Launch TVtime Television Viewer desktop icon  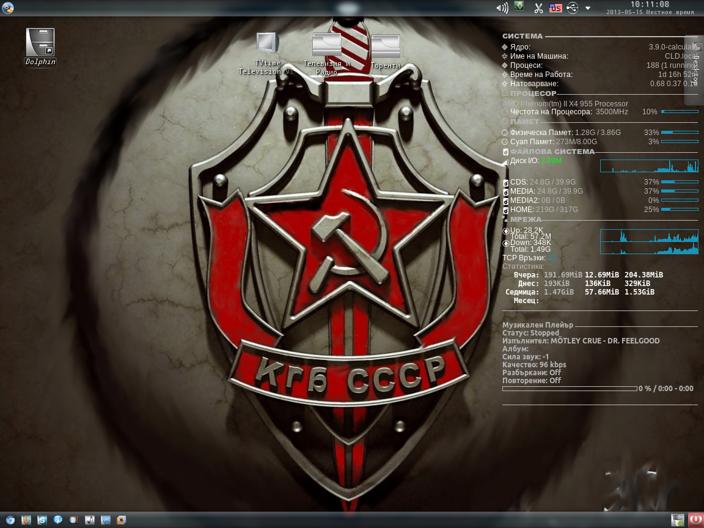pos(267,54)
